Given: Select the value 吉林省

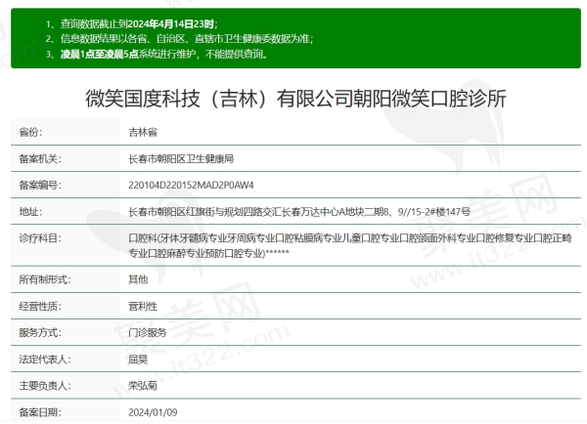Looking at the screenshot, I should click(x=143, y=132).
